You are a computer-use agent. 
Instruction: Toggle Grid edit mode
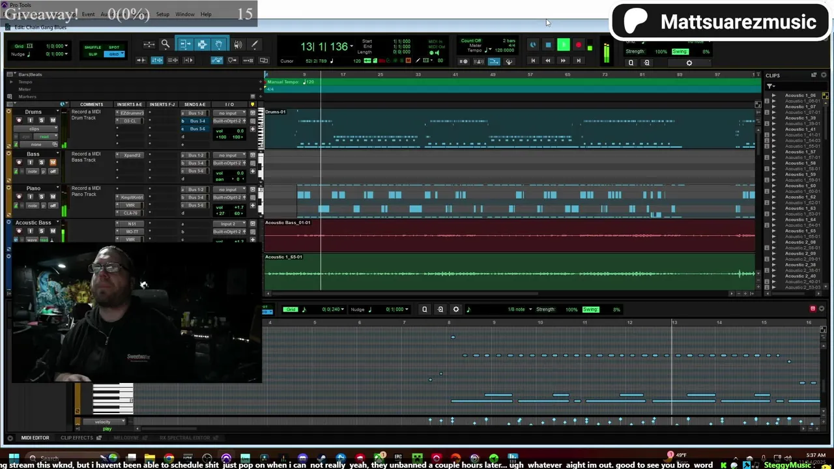114,54
